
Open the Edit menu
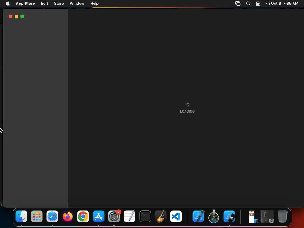(x=45, y=3)
